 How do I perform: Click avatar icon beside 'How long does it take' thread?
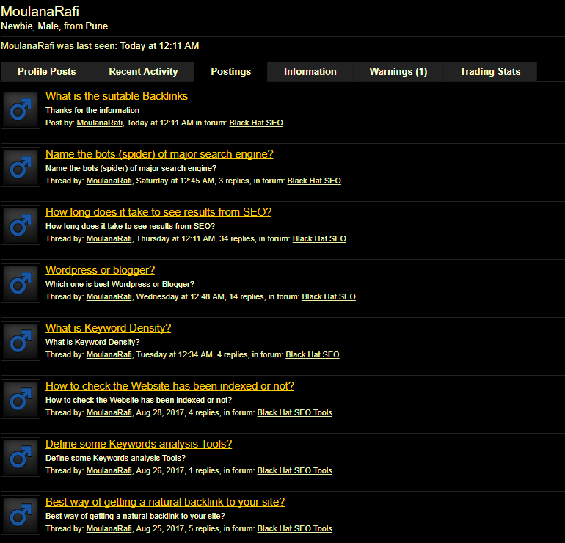tap(21, 225)
